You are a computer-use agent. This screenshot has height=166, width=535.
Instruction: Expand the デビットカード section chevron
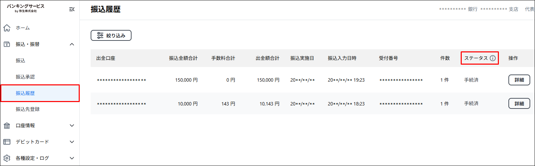(72, 142)
